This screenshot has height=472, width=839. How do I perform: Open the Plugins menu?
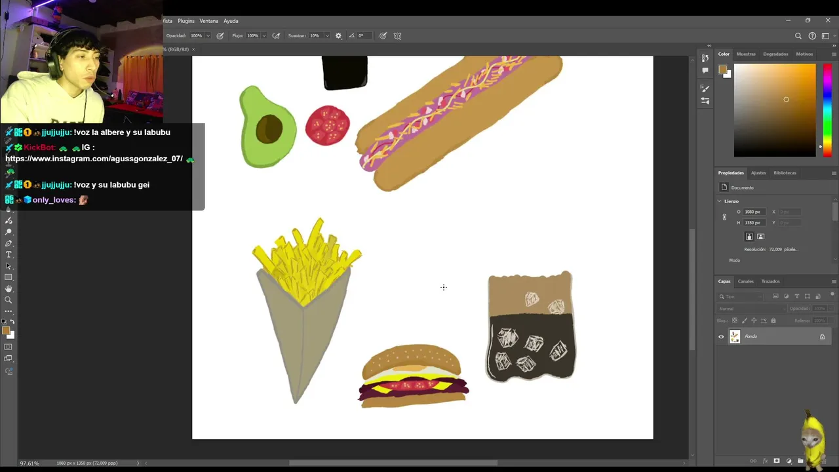pyautogui.click(x=186, y=21)
